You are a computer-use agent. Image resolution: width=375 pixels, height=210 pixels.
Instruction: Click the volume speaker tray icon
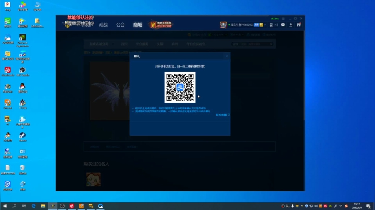(x=316, y=206)
